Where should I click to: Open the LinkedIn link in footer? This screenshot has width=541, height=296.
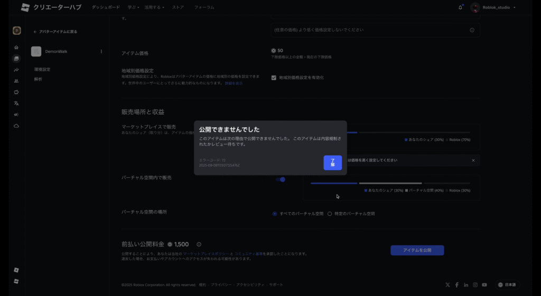point(466,284)
